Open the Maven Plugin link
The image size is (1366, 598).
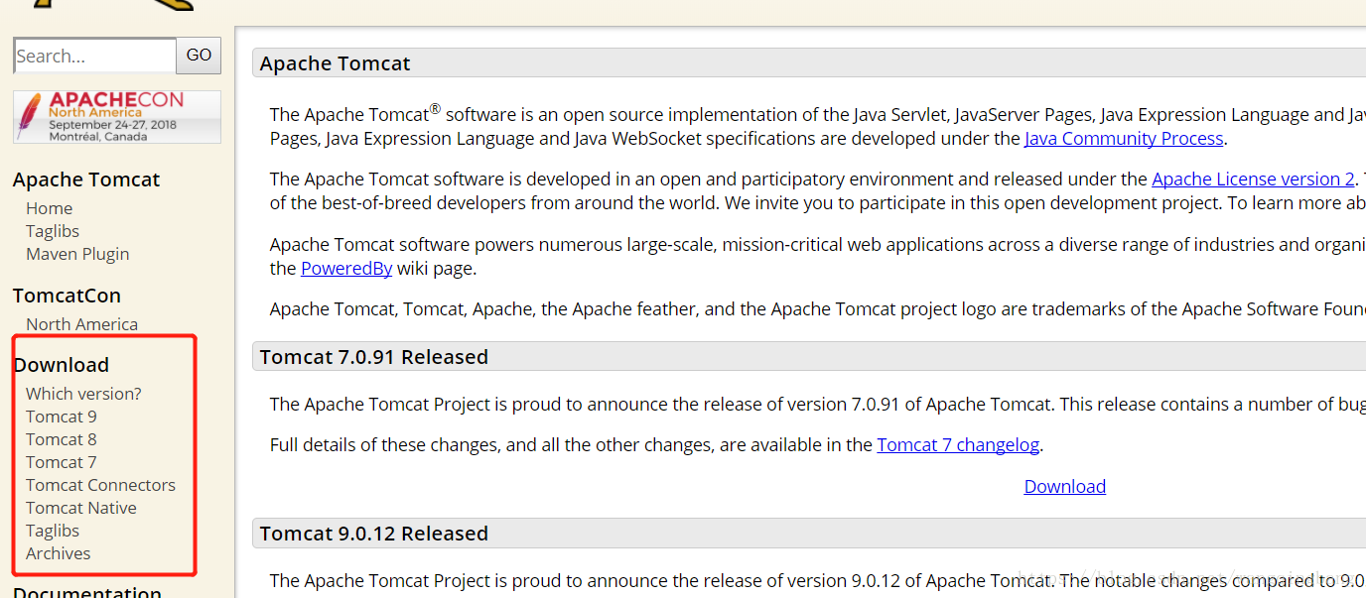pos(77,254)
